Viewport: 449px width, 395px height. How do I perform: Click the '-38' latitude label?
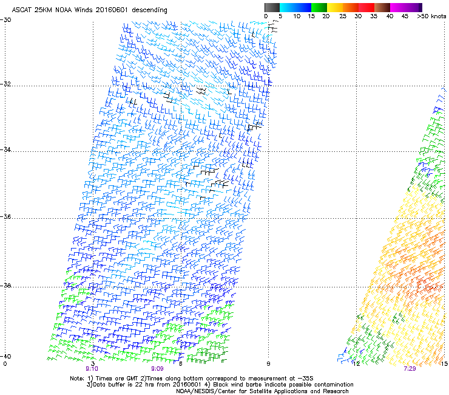5,286
